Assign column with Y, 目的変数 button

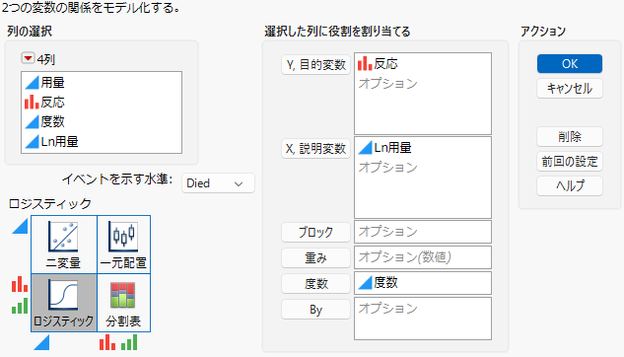point(316,65)
